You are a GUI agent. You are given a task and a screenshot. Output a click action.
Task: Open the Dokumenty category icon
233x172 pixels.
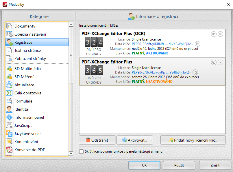[x=9, y=26]
